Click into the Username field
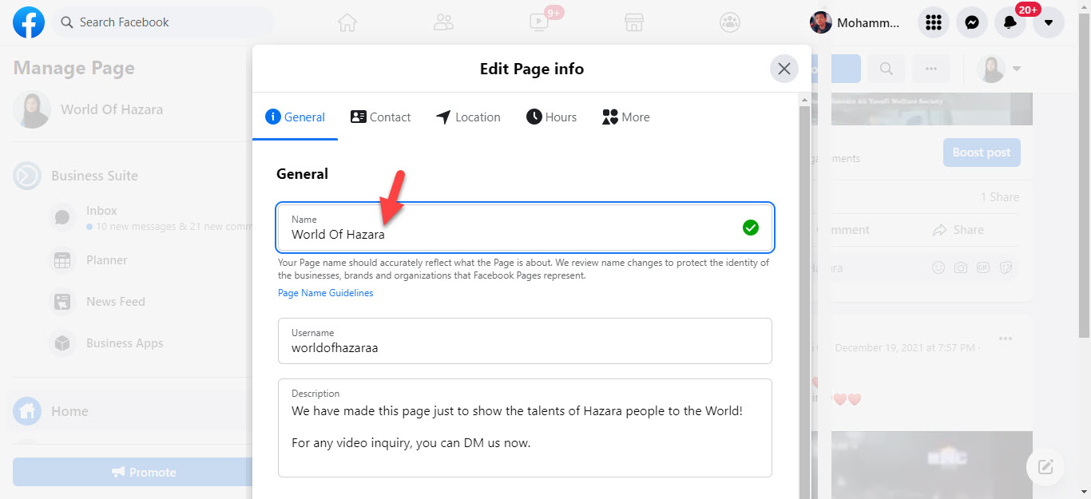The height and width of the screenshot is (499, 1091). pos(525,347)
